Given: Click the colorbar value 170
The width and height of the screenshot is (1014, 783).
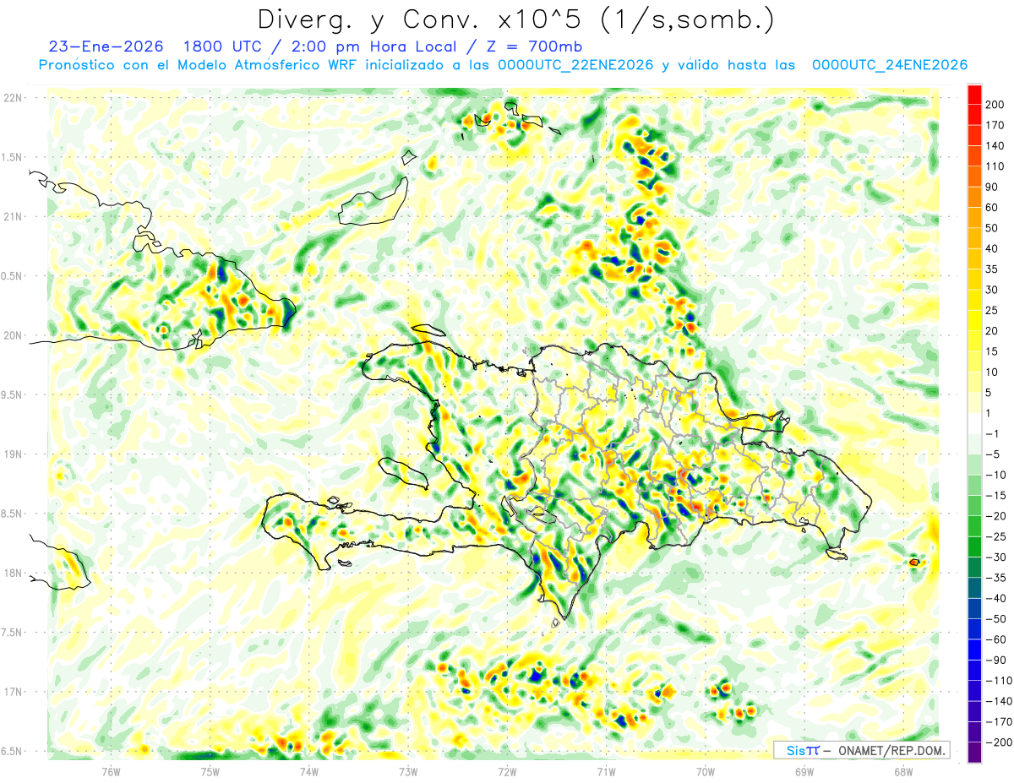Looking at the screenshot, I should (996, 125).
